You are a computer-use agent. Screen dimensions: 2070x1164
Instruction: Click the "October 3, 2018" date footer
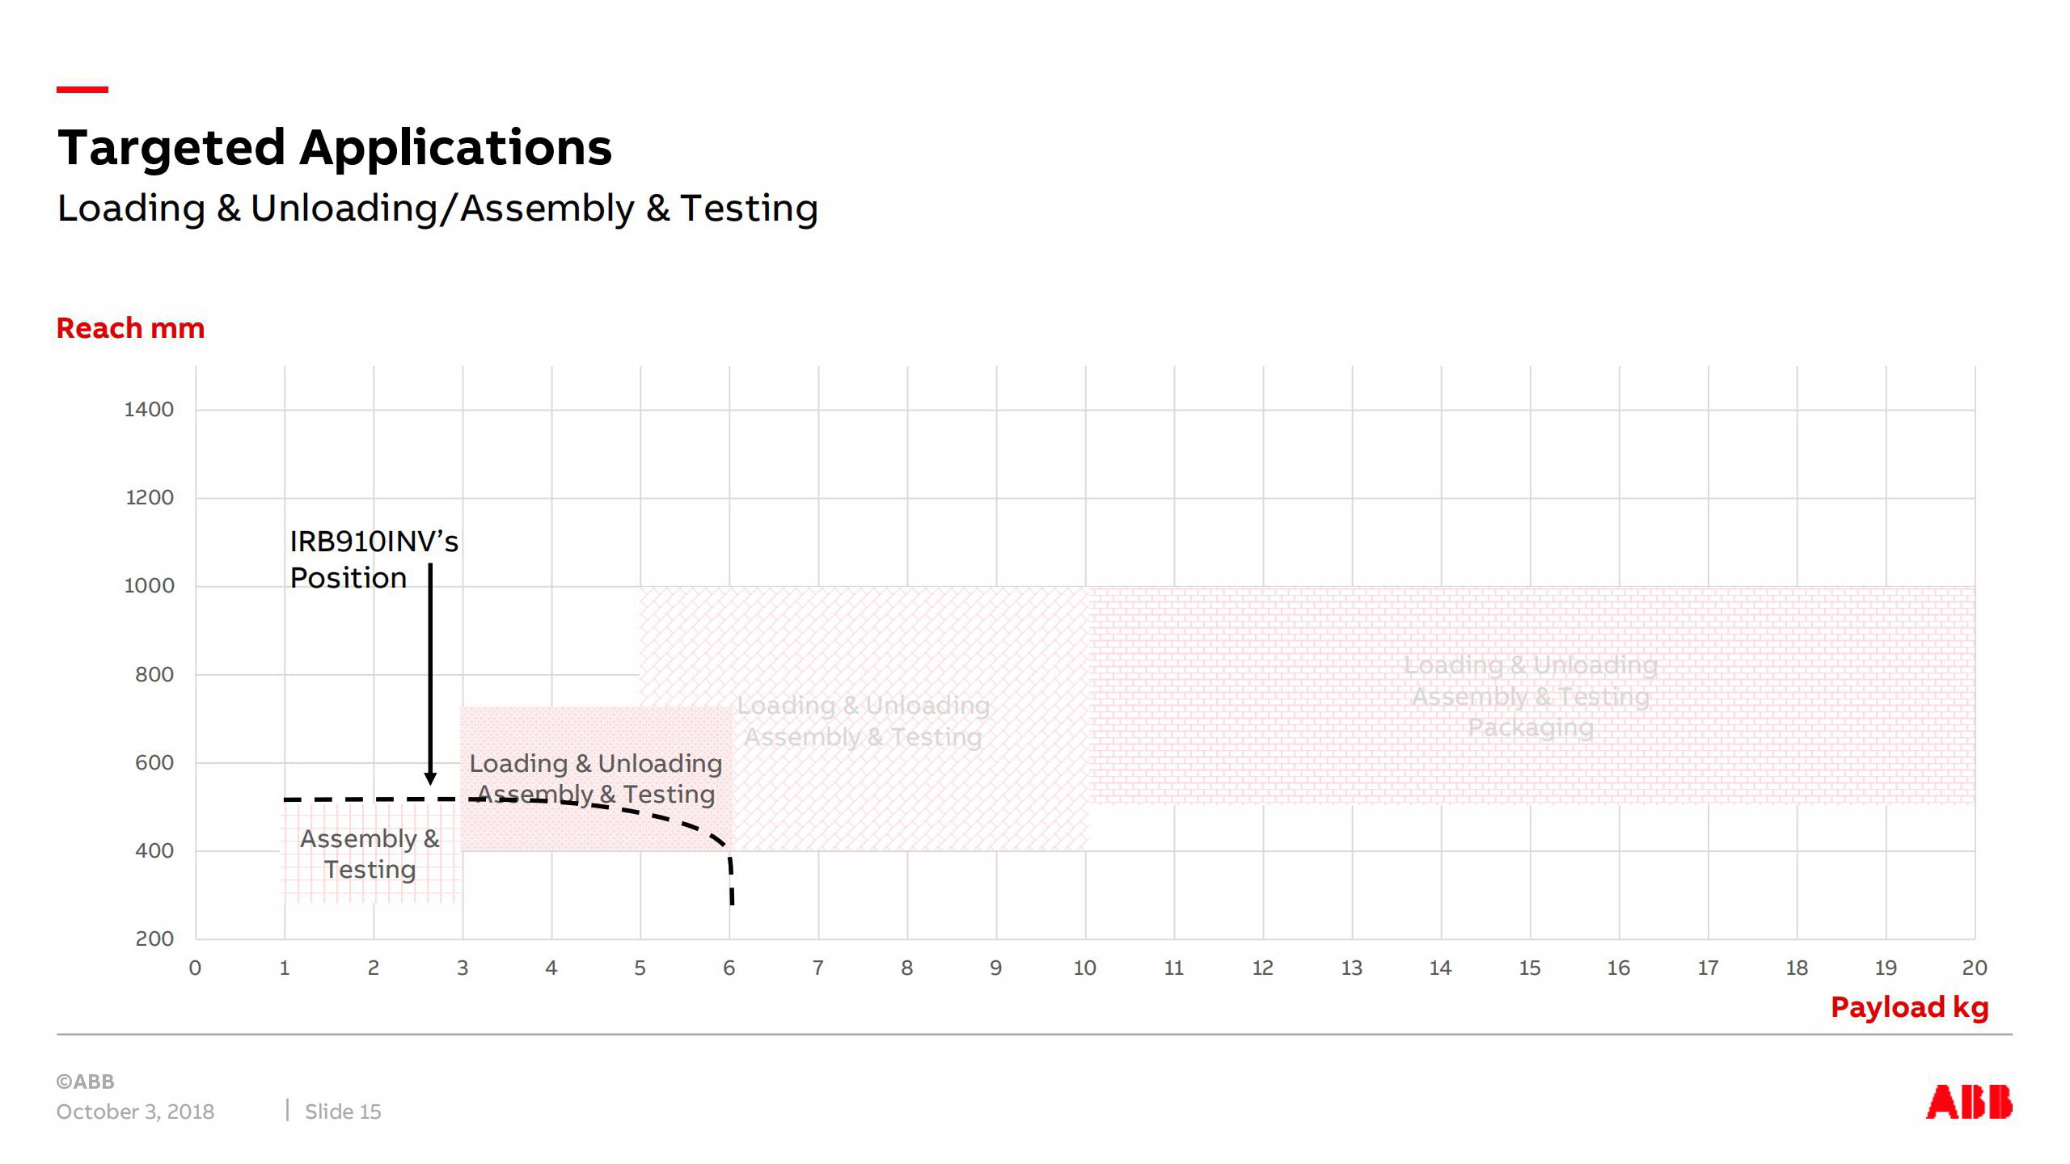135,1111
